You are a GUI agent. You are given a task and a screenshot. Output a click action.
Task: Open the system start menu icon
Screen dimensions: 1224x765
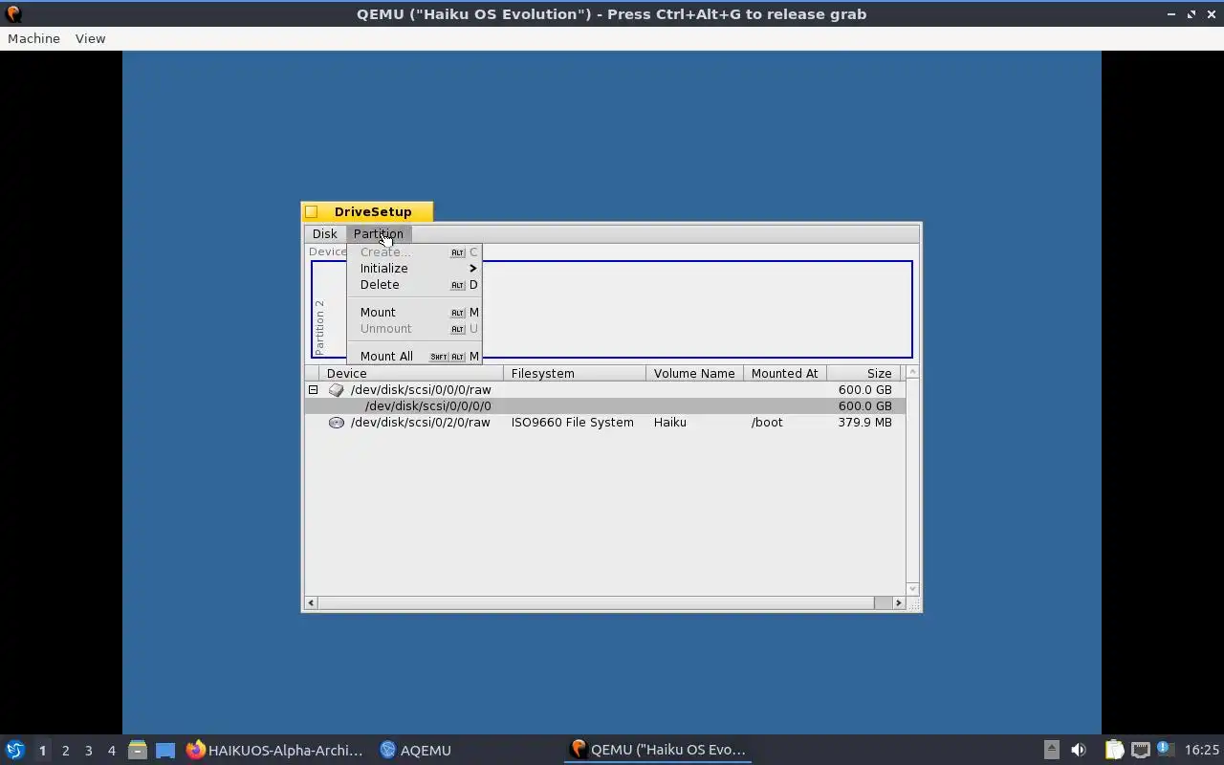(x=14, y=750)
